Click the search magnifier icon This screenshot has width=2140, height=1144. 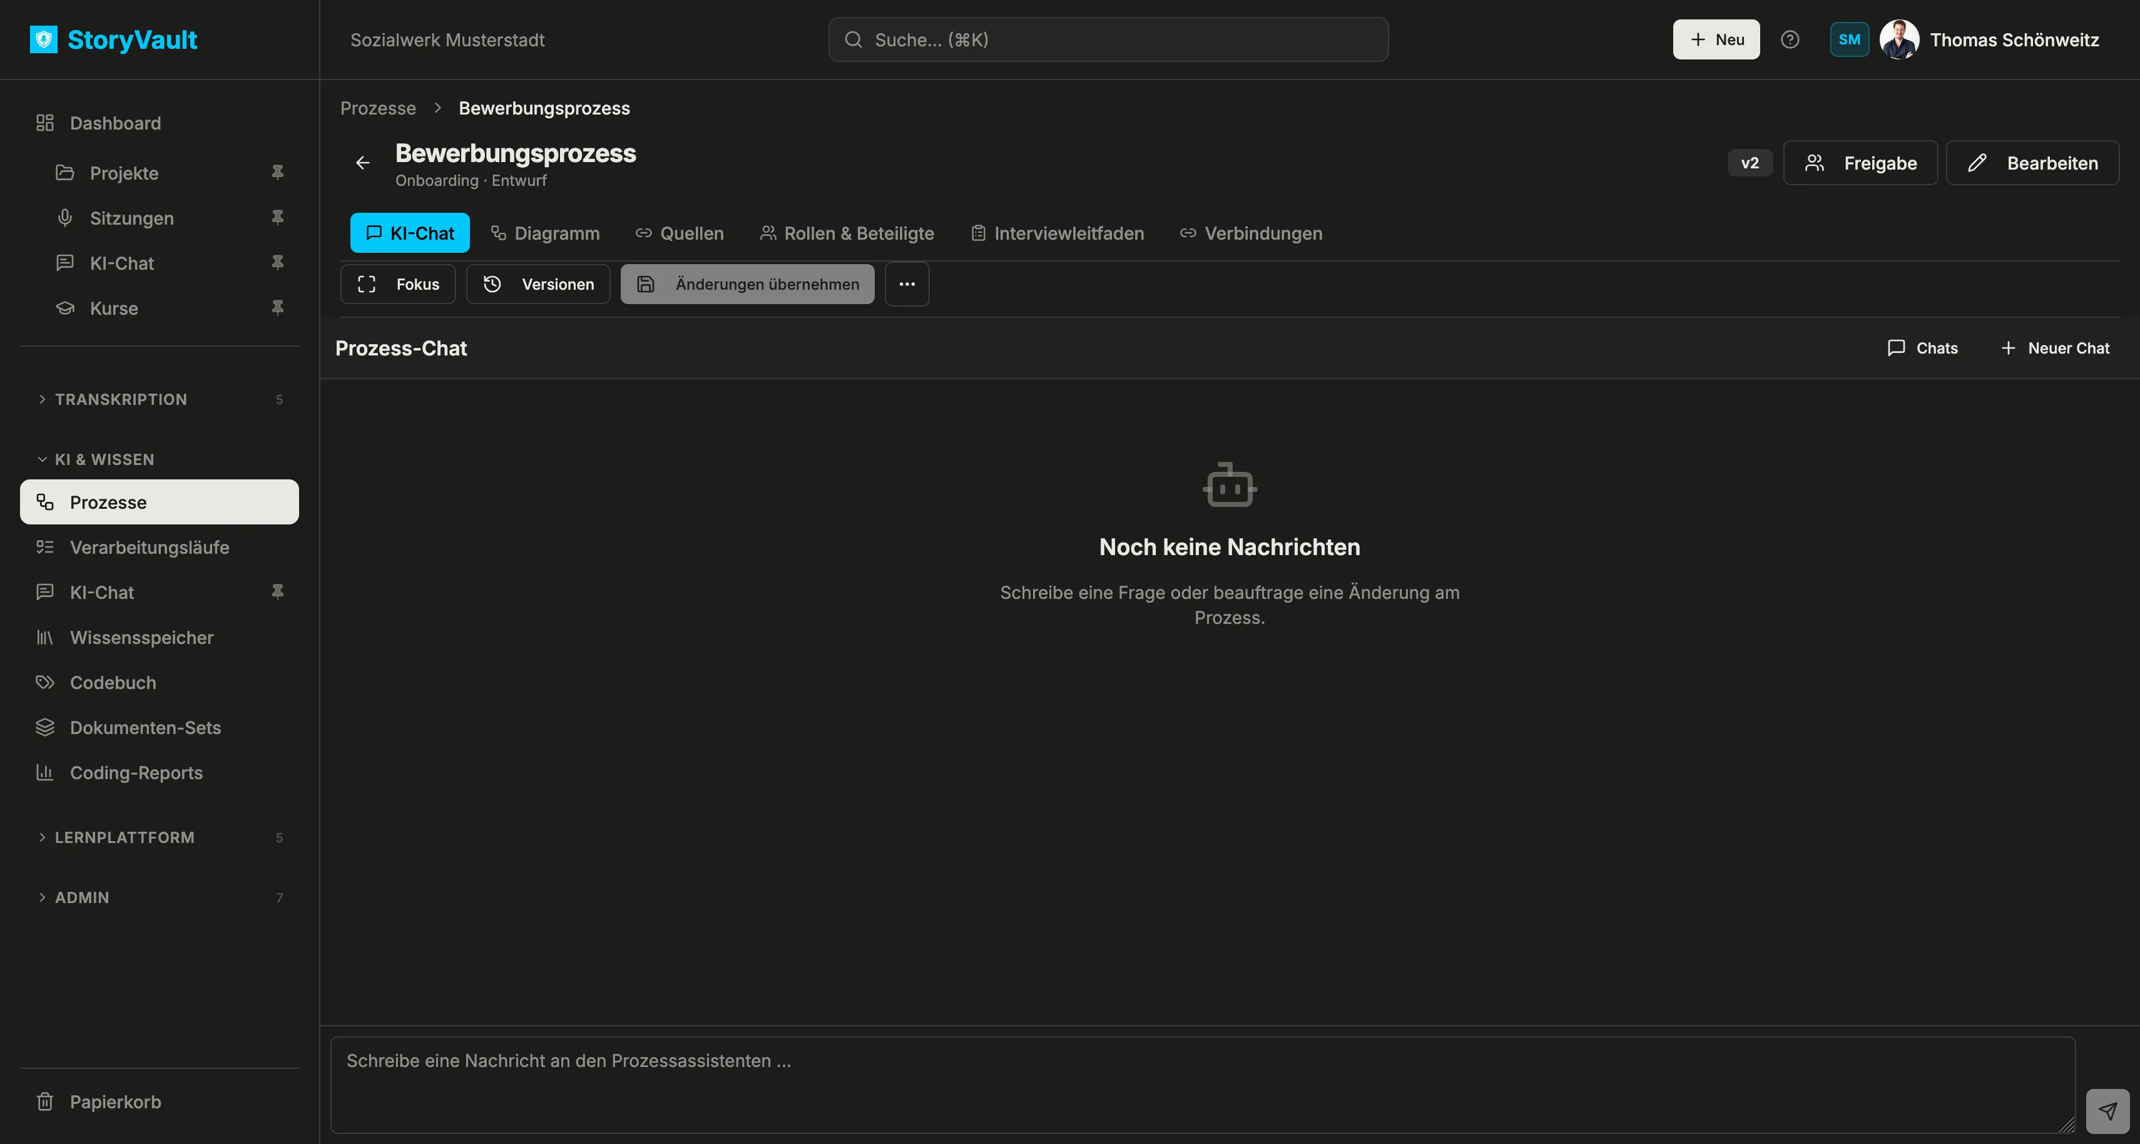tap(853, 39)
